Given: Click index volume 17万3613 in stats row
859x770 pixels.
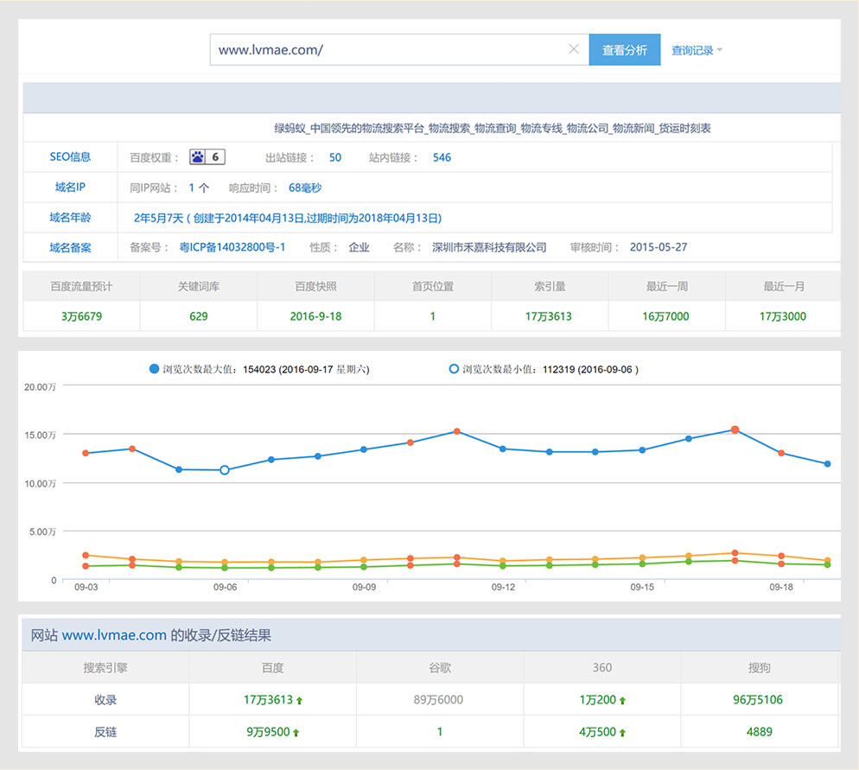Looking at the screenshot, I should (549, 316).
